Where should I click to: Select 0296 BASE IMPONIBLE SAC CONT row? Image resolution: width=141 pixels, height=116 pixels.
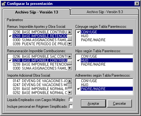[37, 56]
